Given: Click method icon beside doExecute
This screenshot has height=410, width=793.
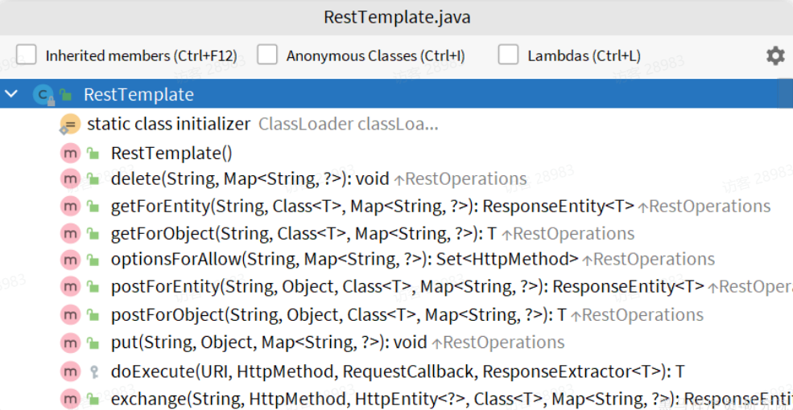Looking at the screenshot, I should (x=70, y=371).
